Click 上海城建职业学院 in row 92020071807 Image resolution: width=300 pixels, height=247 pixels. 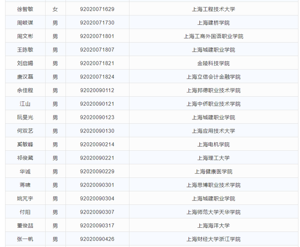214,50
